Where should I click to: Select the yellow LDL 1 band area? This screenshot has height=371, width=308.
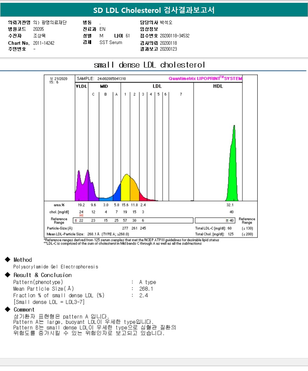pos(125,188)
